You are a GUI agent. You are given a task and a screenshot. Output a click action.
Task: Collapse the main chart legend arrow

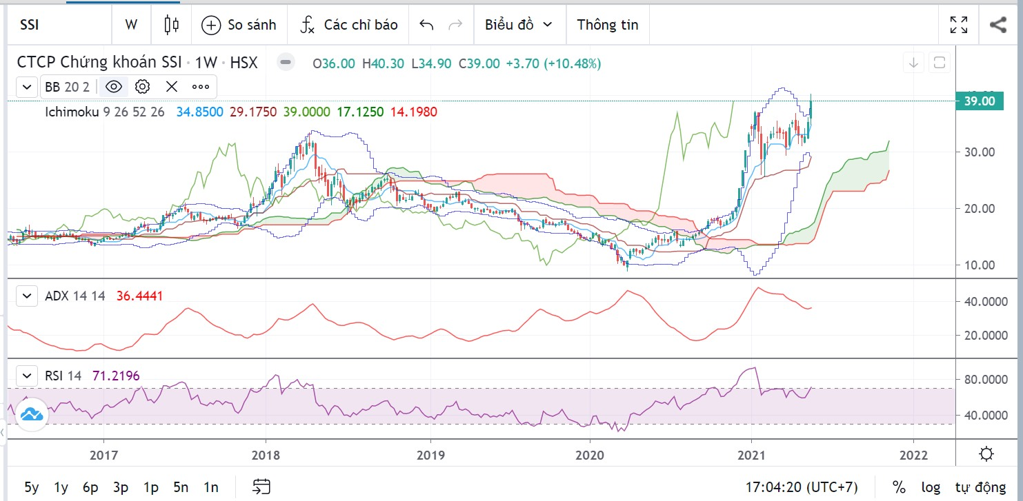[27, 87]
